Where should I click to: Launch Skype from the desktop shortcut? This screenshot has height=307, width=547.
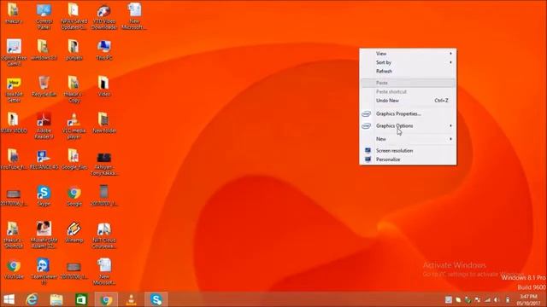click(44, 195)
